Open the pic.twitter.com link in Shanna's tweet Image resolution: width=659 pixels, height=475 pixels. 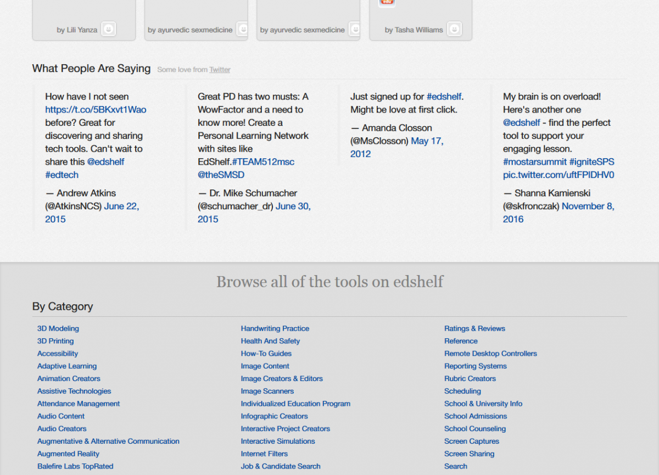[558, 175]
